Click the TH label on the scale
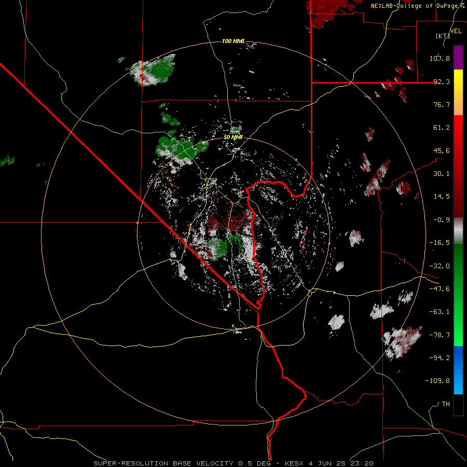 [x=446, y=404]
